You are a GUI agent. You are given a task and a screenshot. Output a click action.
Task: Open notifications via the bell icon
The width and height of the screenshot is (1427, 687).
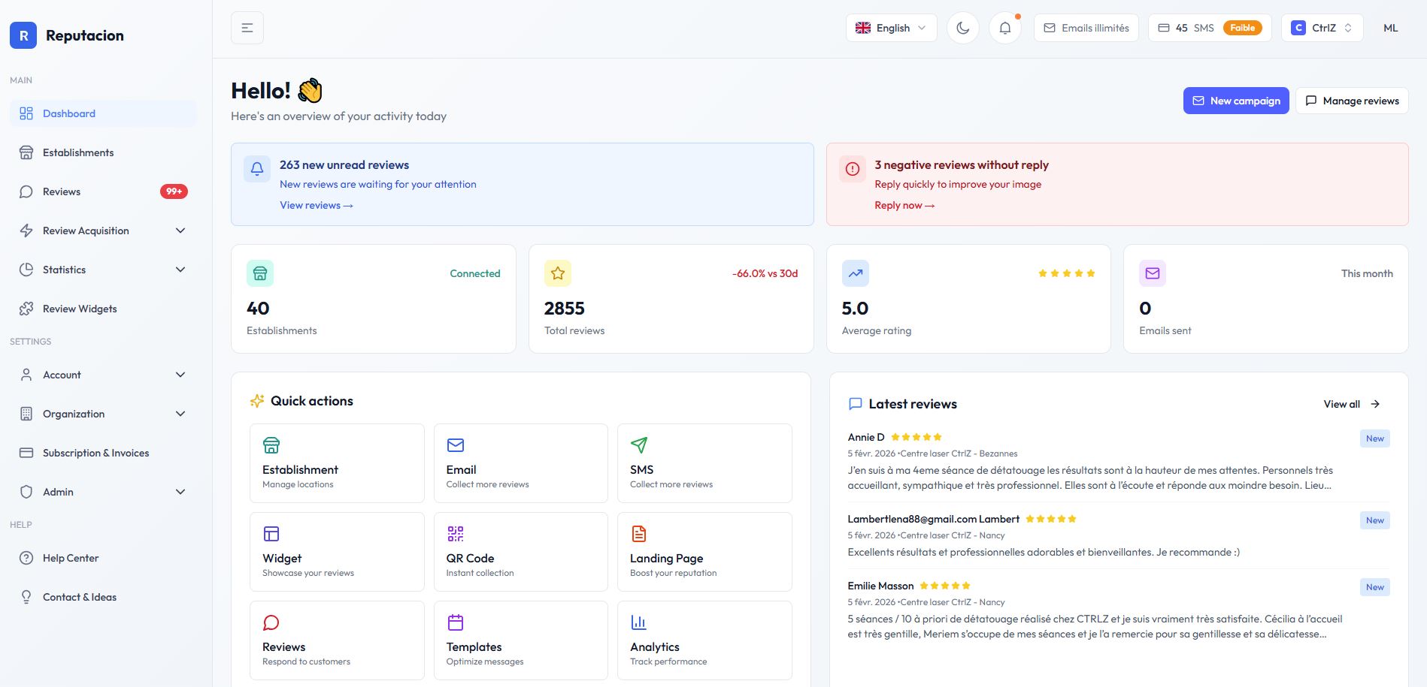pos(1005,28)
